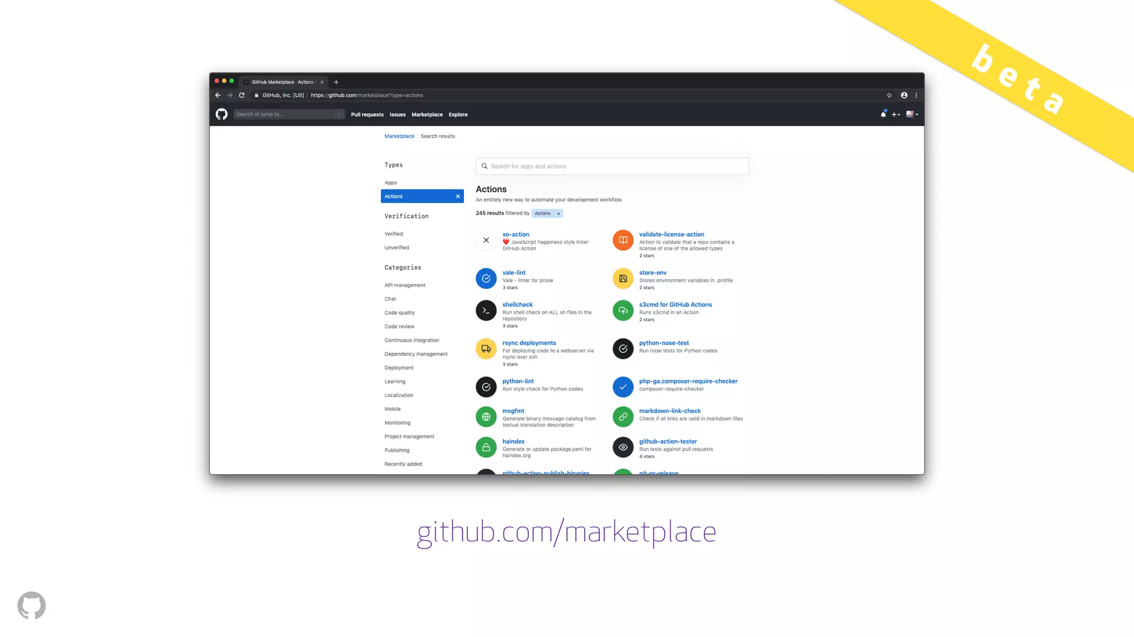
Task: Select Localization category
Action: 399,395
